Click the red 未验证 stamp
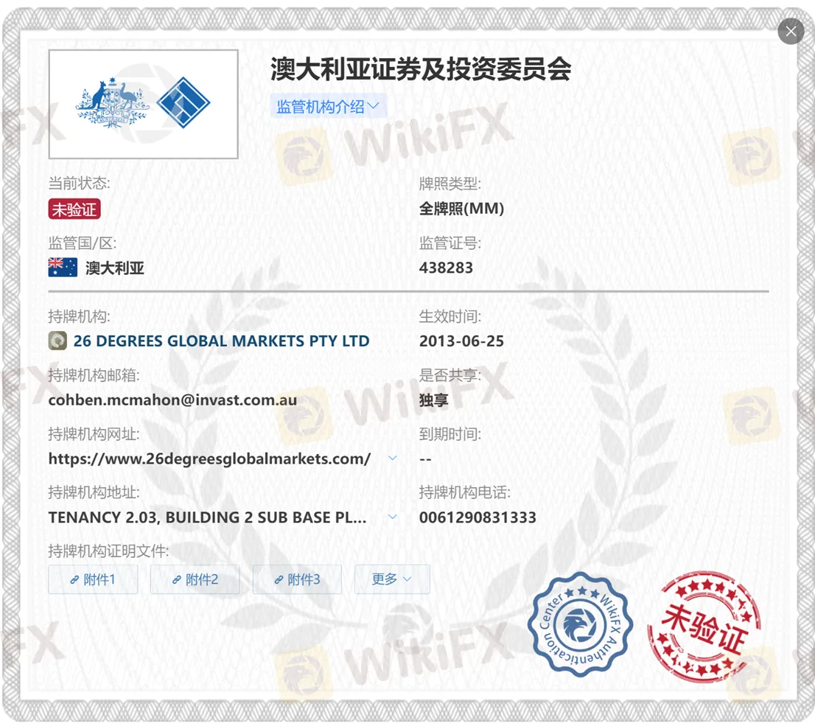This screenshot has width=815, height=726. click(704, 626)
